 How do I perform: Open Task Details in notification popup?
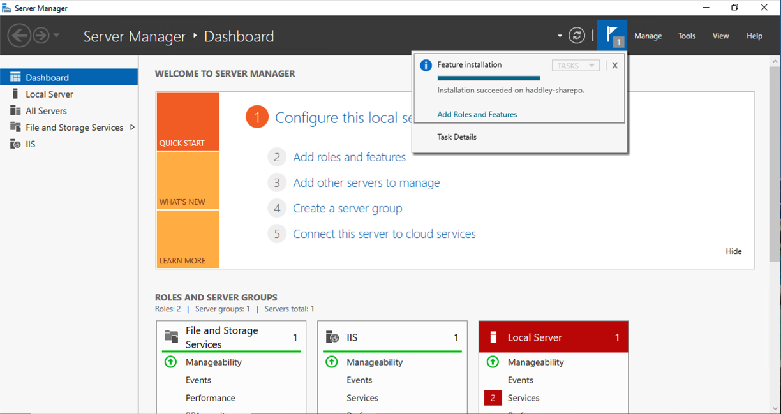point(457,137)
